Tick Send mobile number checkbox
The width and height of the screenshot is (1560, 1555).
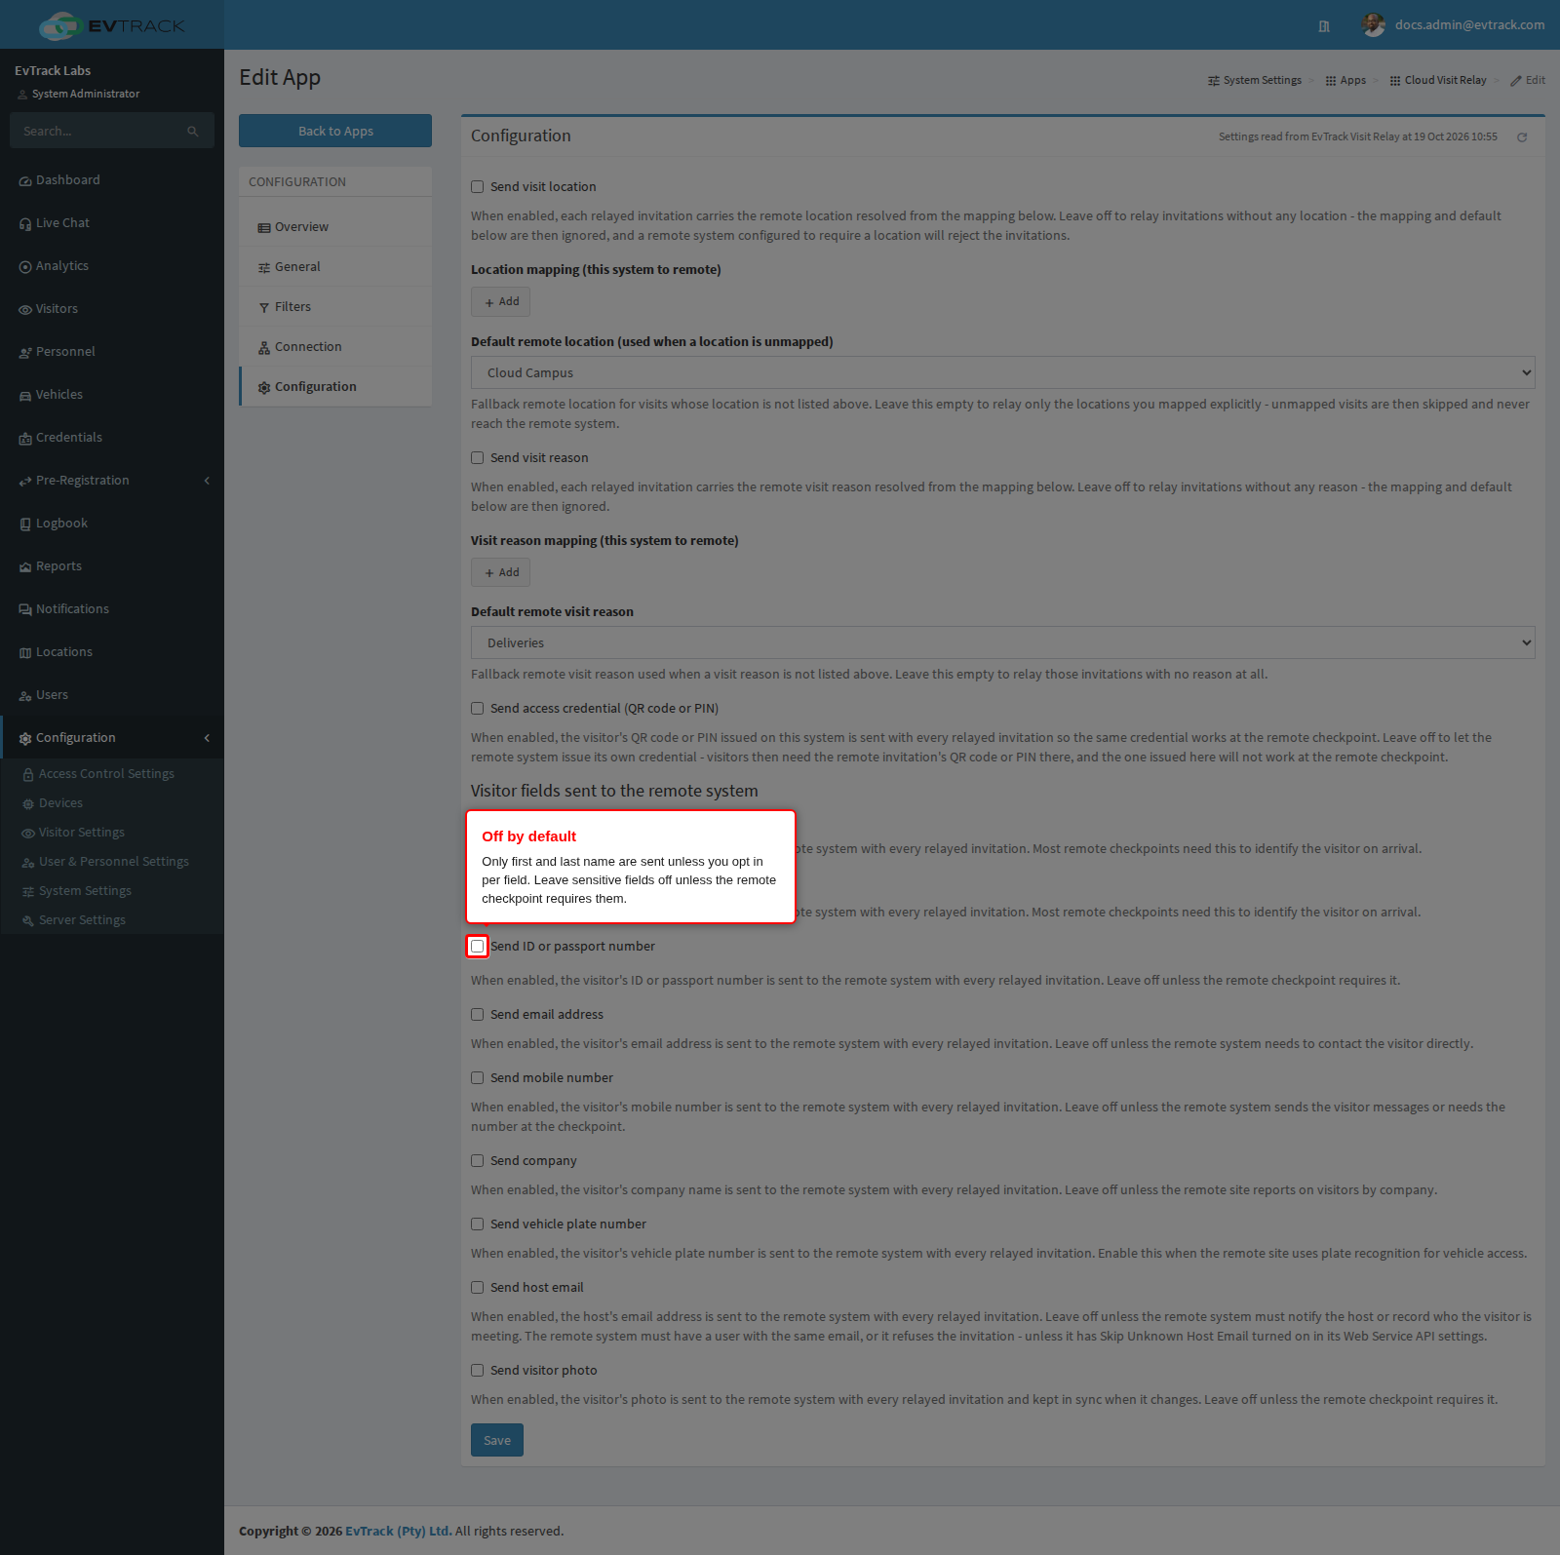point(478,1078)
